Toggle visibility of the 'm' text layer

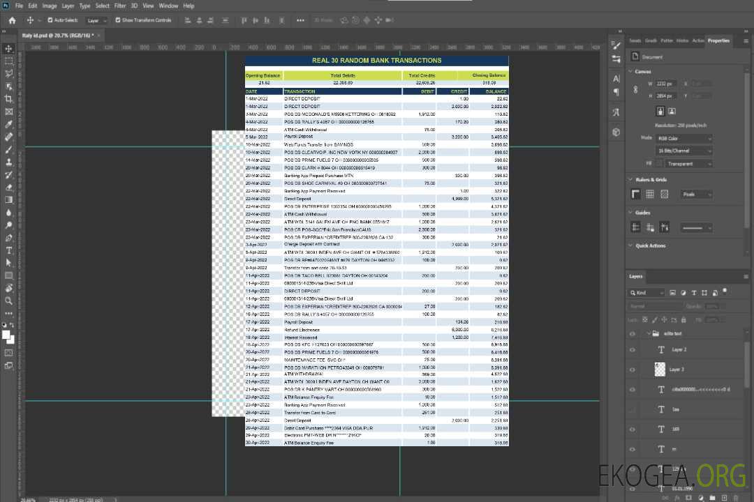[x=633, y=449]
